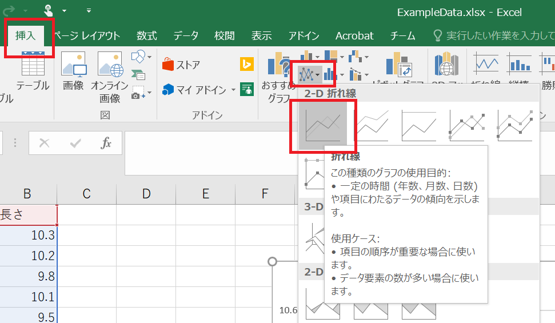Open おすすめグラフ recommended charts
Screen dimensions: 555x323
click(x=278, y=77)
